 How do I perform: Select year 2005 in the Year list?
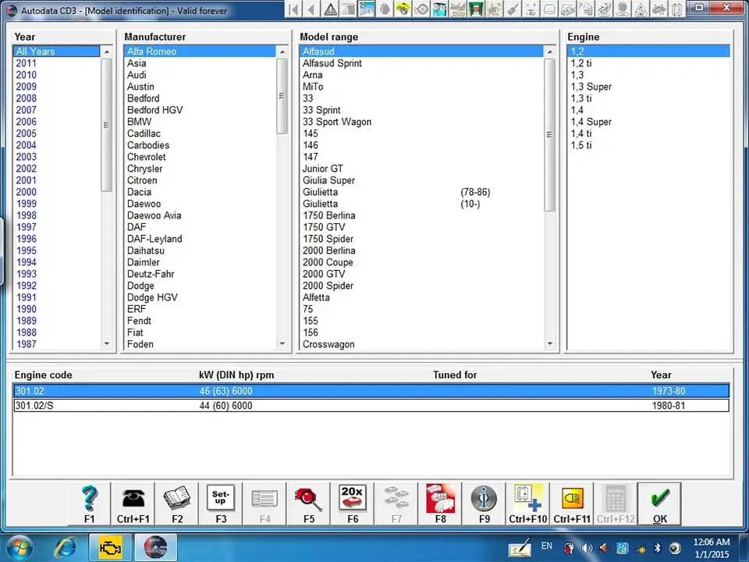(26, 133)
